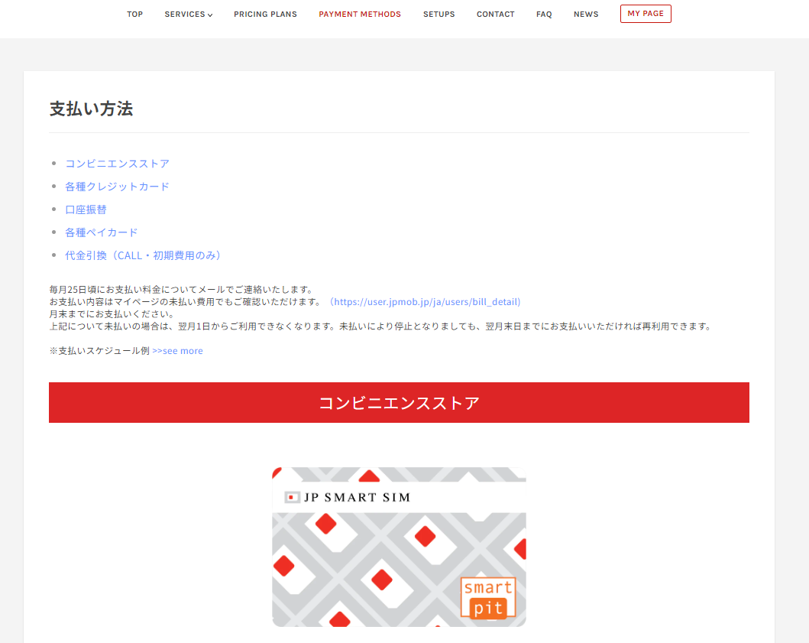Screen dimensions: 809x643
Task: Expand the SERVICES dropdown menu
Action: [189, 14]
